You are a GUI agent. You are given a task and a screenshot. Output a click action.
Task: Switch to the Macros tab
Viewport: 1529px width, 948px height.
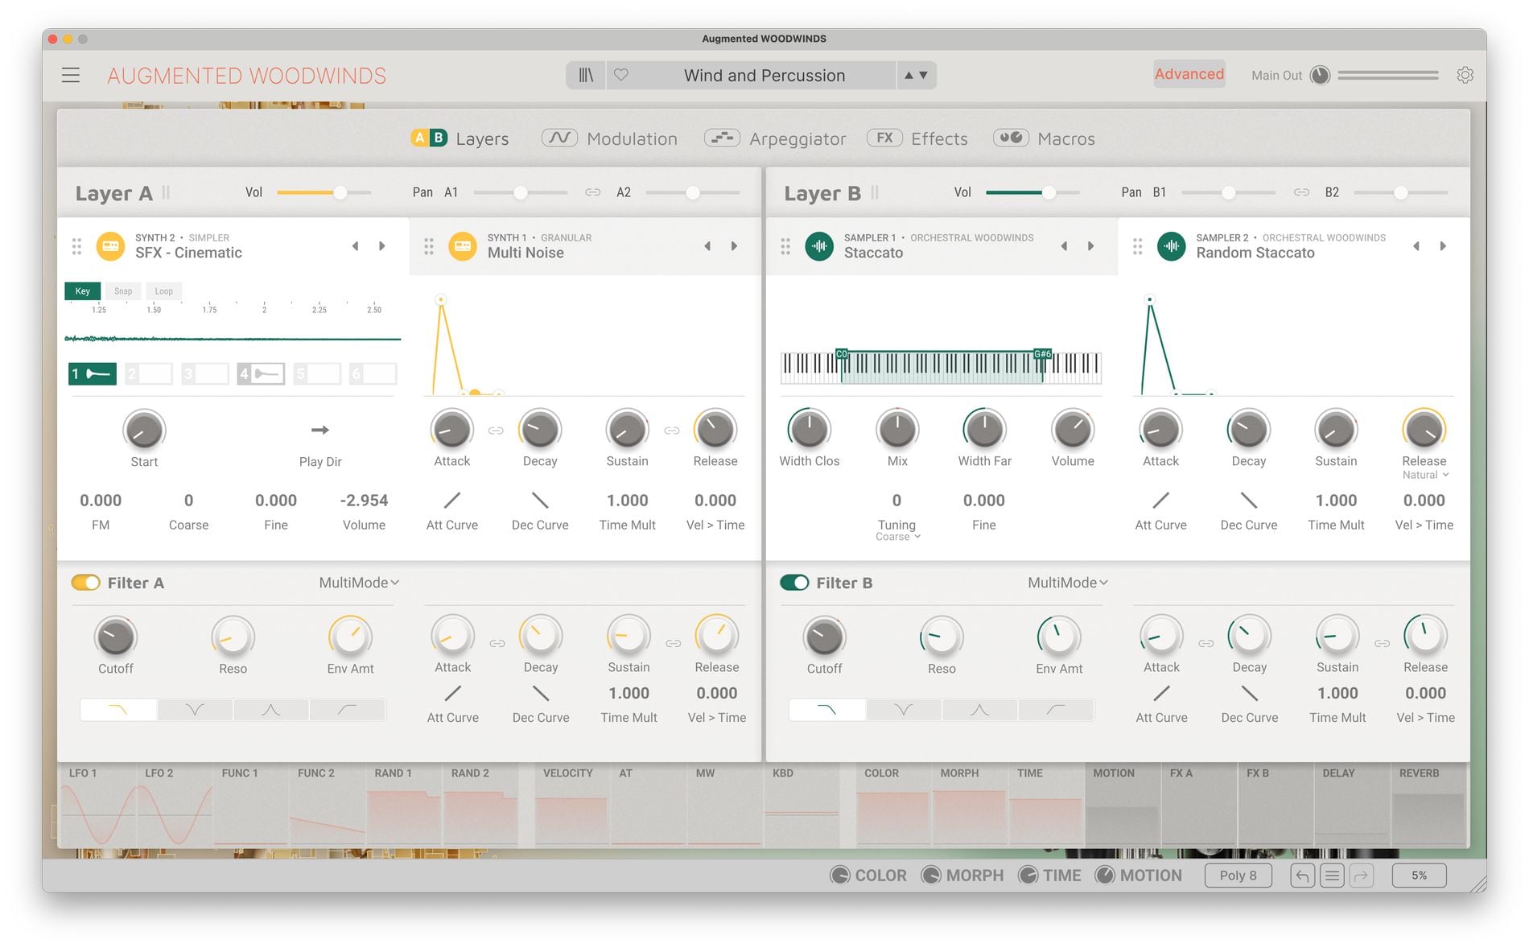click(1044, 138)
